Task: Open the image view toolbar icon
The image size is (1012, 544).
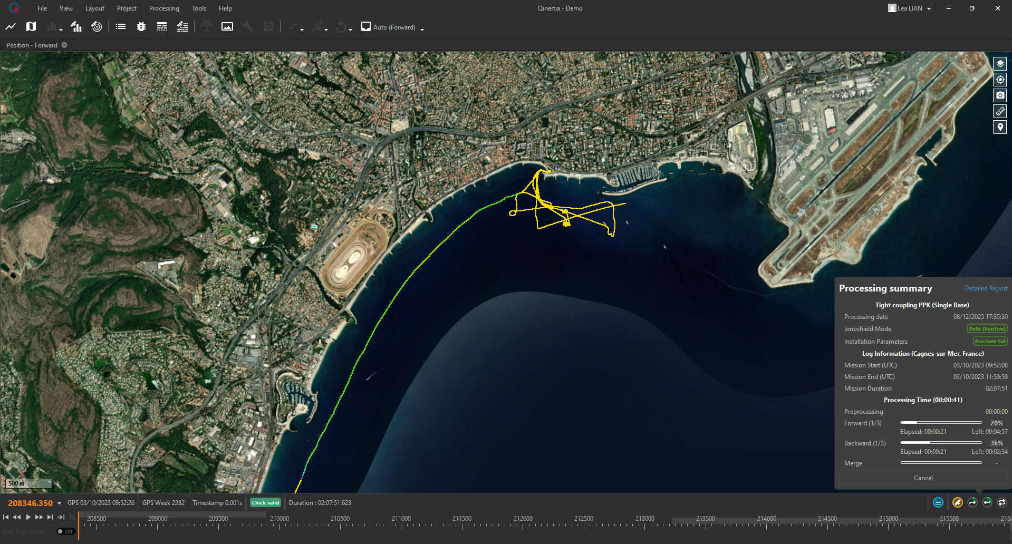Action: click(x=227, y=26)
